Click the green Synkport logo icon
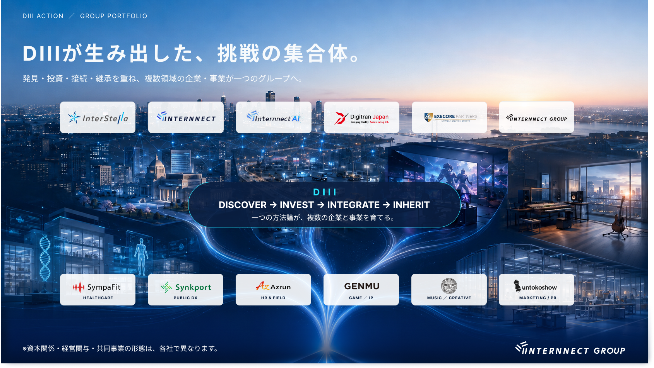 click(x=166, y=287)
